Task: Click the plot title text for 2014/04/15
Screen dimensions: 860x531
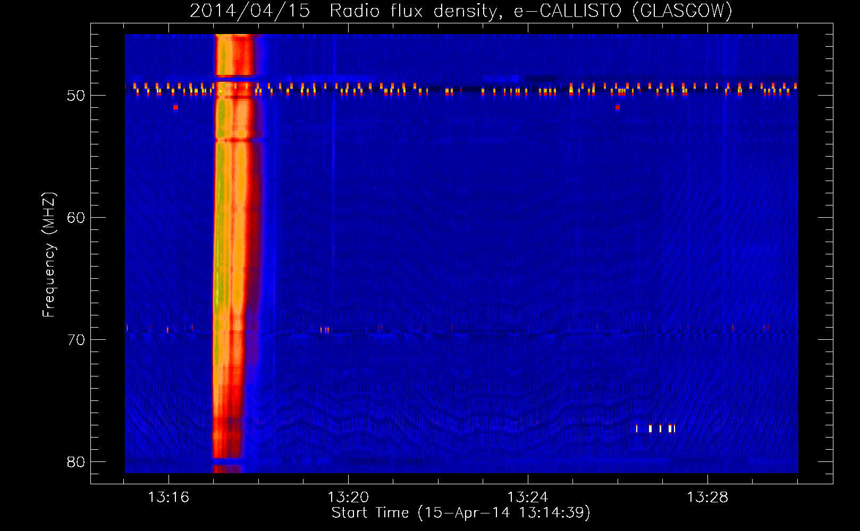Action: pyautogui.click(x=461, y=11)
